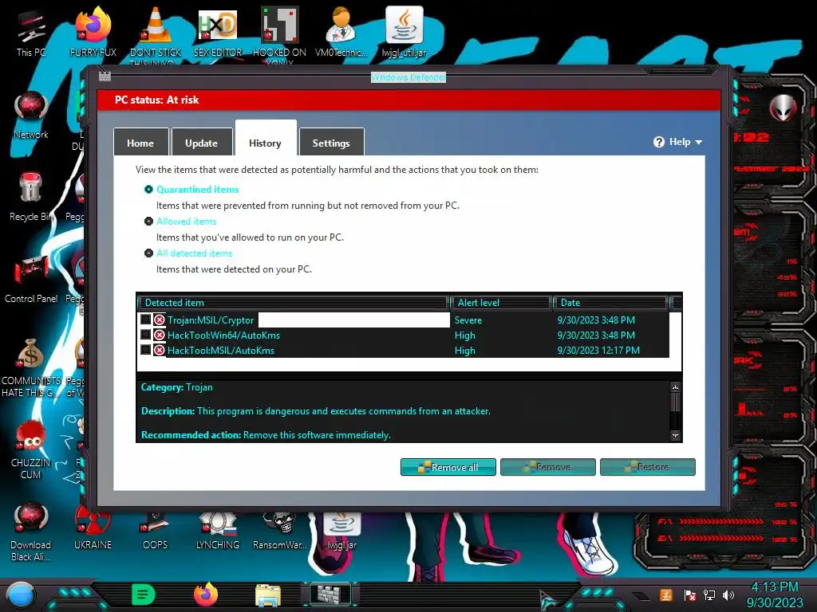The height and width of the screenshot is (612, 817).
Task: Switch to the Update tab
Action: pyautogui.click(x=202, y=142)
